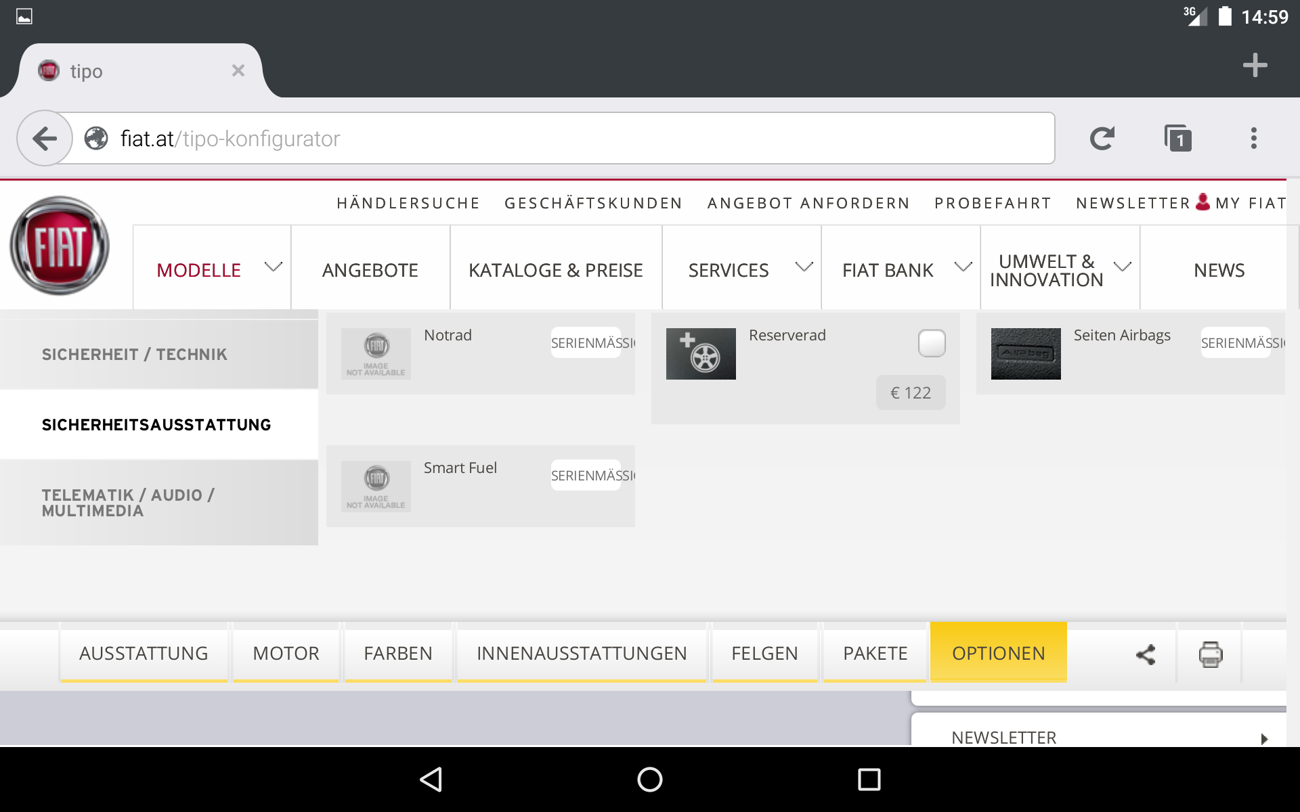Click the Händlersuche link
The height and width of the screenshot is (812, 1300).
click(408, 203)
